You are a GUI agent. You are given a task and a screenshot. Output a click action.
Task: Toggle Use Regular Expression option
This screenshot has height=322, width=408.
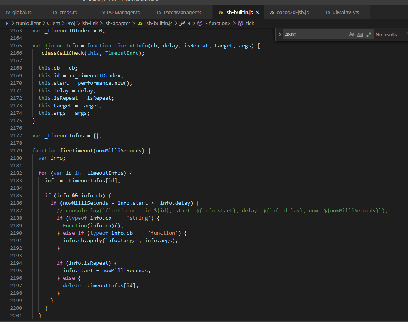tap(369, 34)
